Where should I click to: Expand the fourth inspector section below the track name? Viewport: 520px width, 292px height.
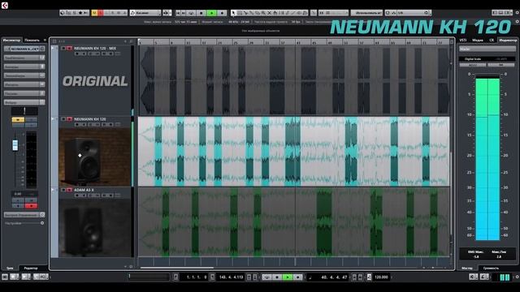(24, 84)
